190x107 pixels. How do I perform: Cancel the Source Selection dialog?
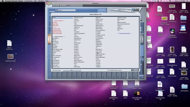point(135,70)
